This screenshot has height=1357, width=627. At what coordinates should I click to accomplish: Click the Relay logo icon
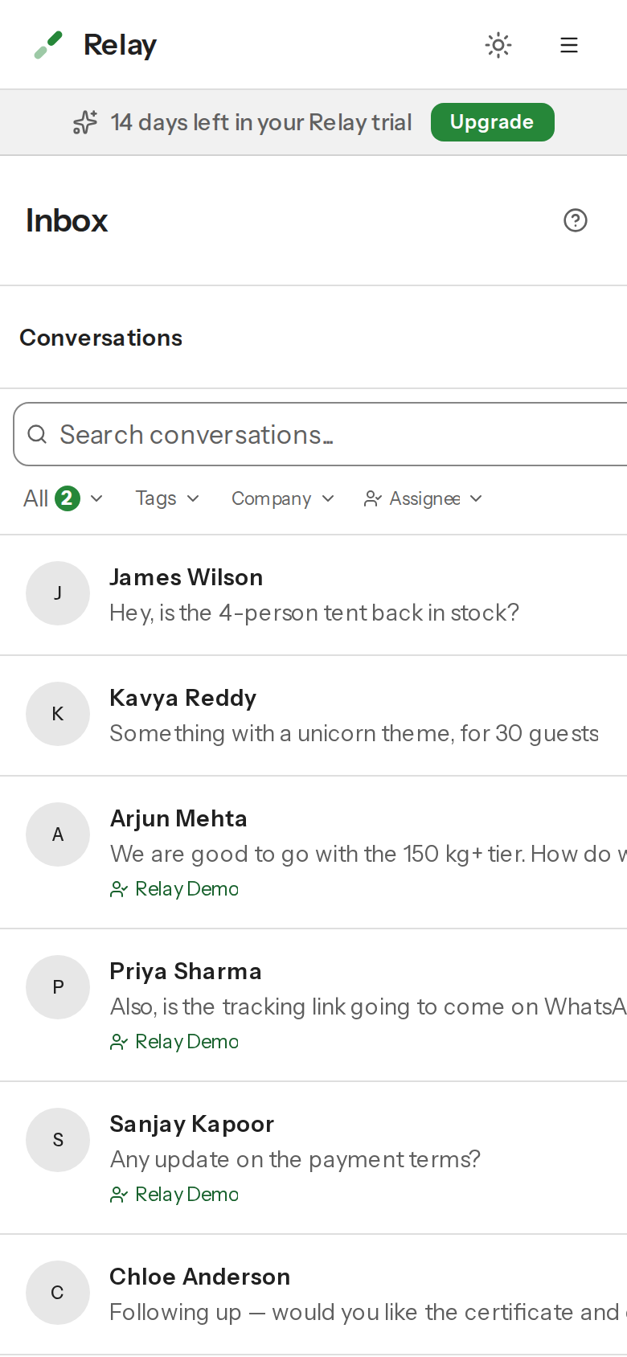pos(48,45)
